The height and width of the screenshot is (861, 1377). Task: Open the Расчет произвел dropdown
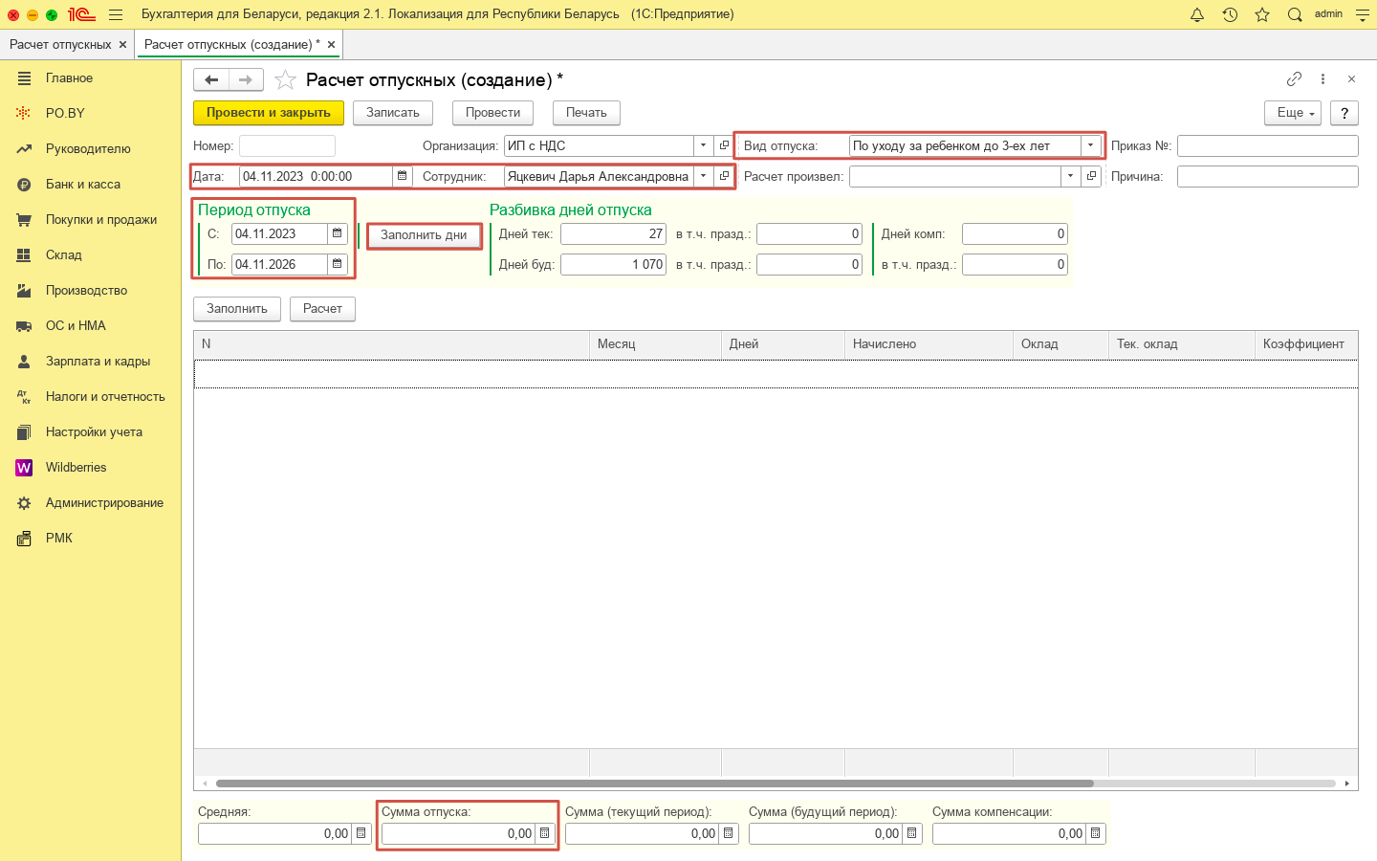click(1070, 176)
